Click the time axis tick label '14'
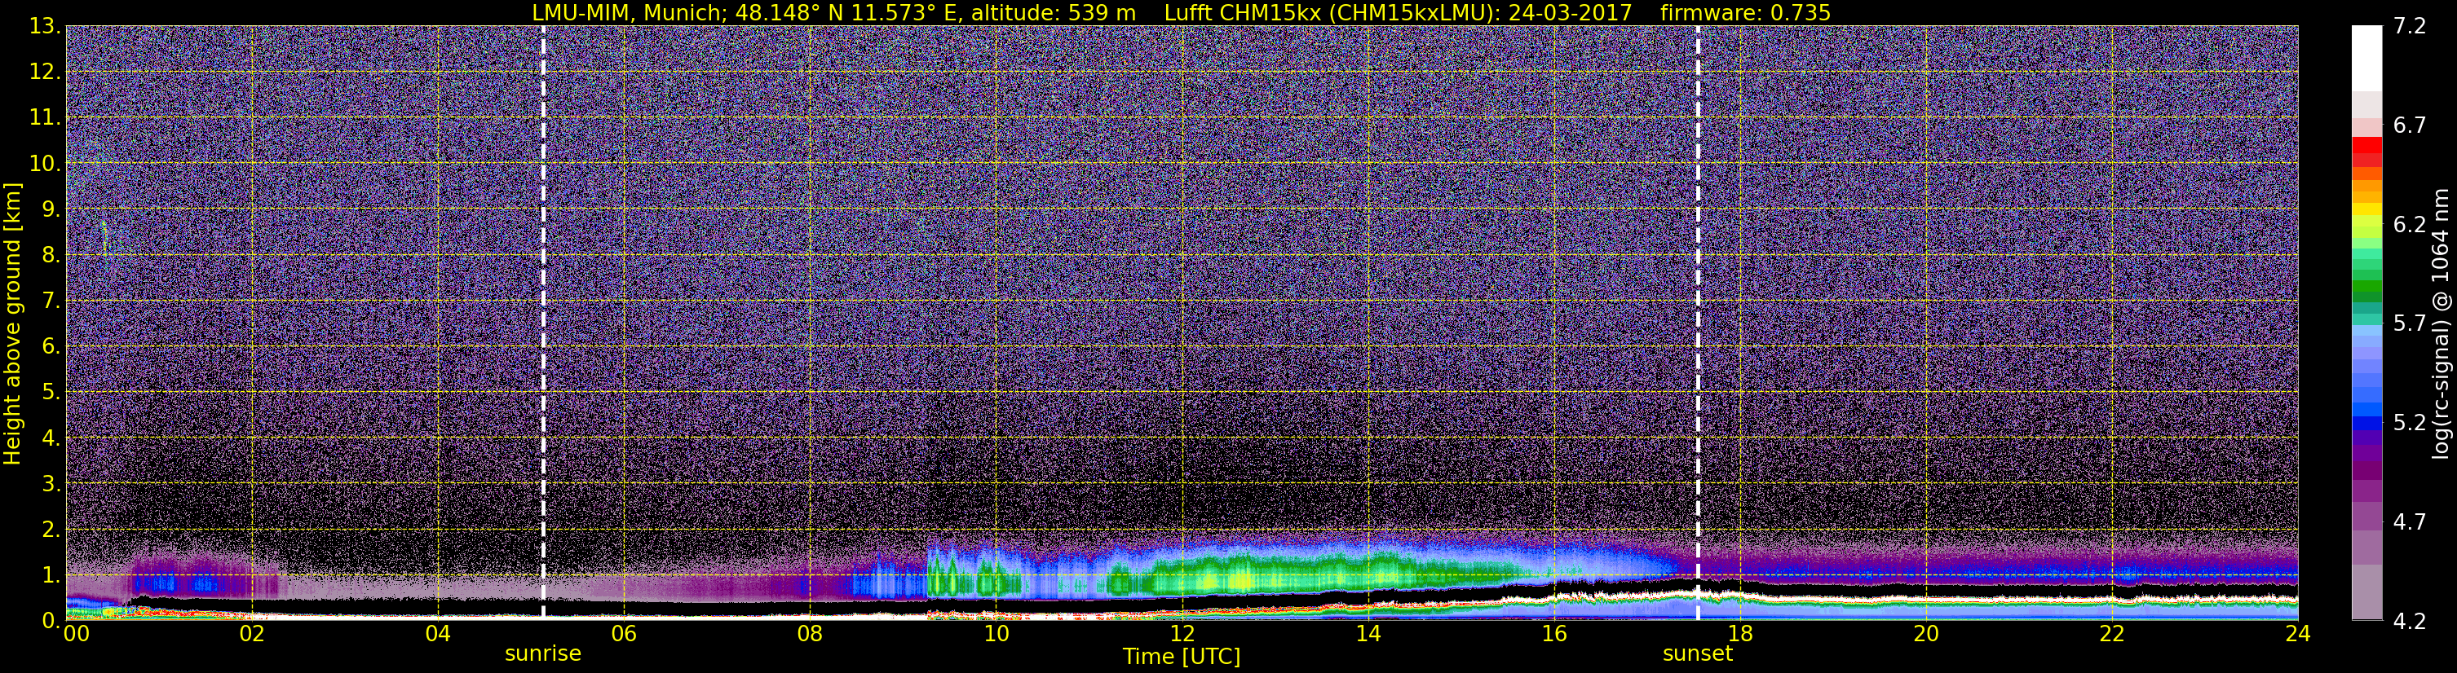The width and height of the screenshot is (2457, 673). [x=1368, y=634]
